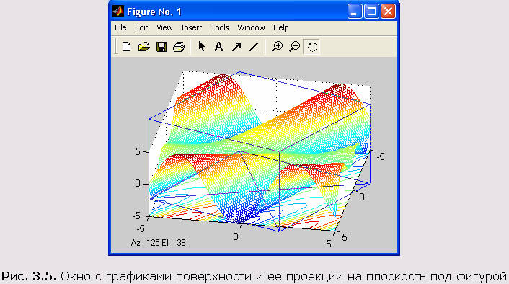The height and width of the screenshot is (284, 509).
Task: Close the Figure No. 1 window
Action: [388, 12]
